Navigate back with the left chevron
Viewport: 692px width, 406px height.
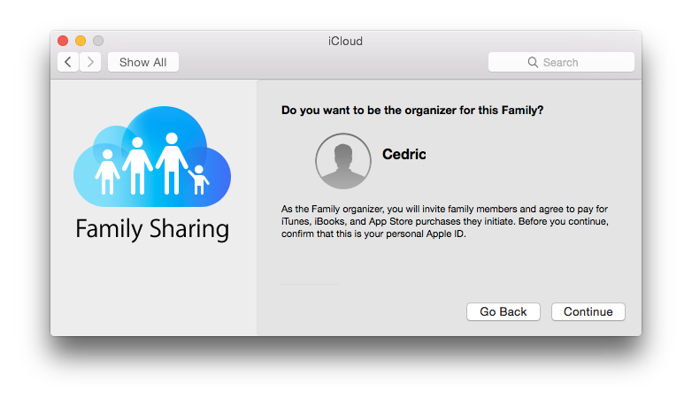click(x=68, y=62)
